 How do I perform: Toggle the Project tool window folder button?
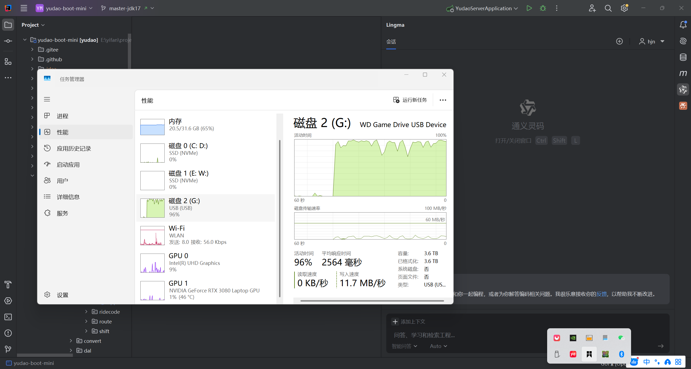point(8,25)
